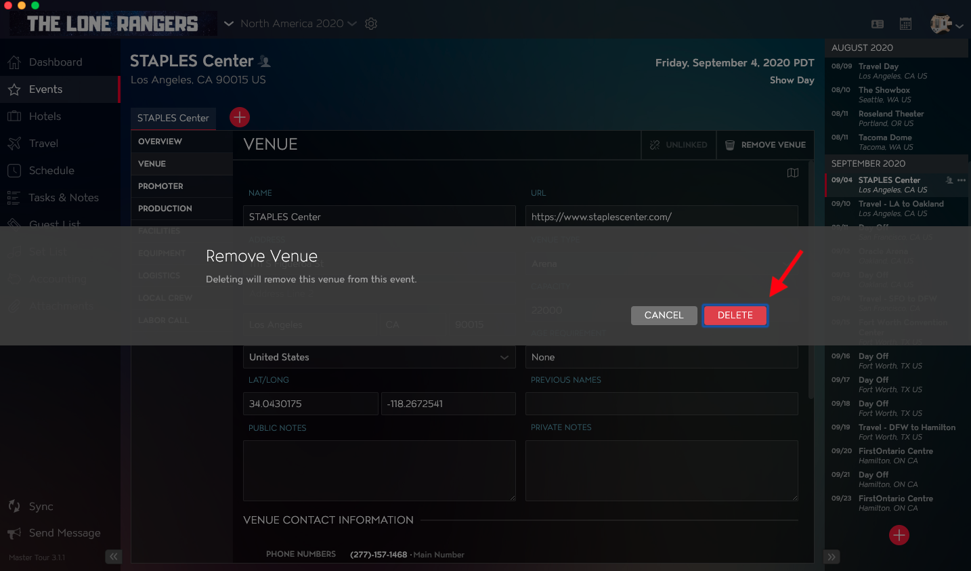
Task: Open VENUE section
Action: [x=181, y=164]
